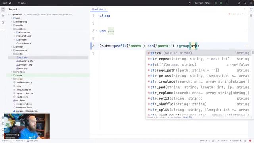Open the Project view dropdown header
Viewport: 254px width, 143px height.
point(14,9)
